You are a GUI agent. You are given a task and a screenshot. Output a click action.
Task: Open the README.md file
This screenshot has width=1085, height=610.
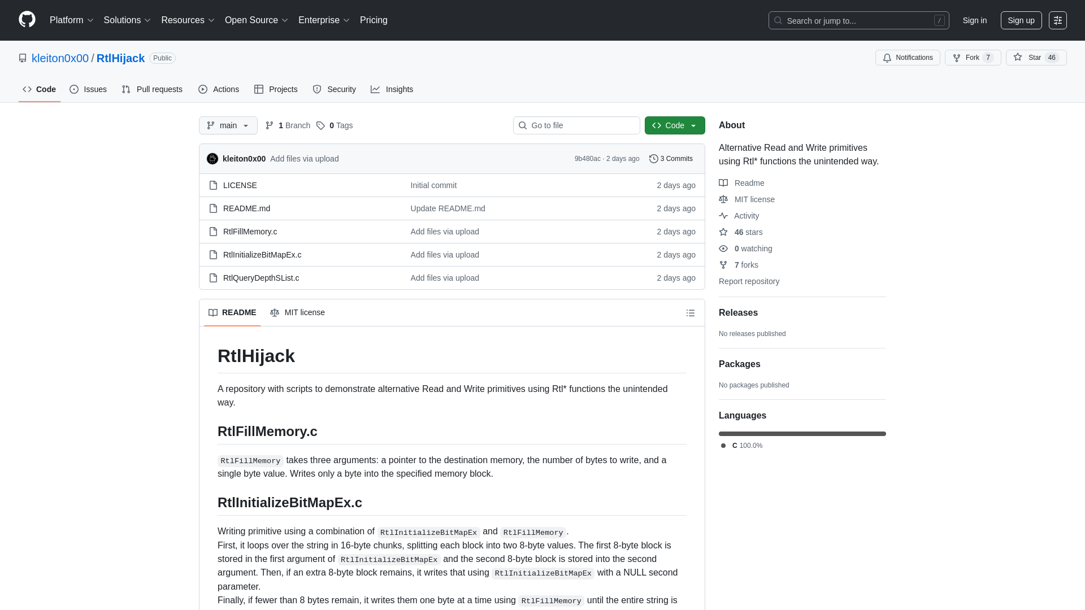tap(246, 208)
